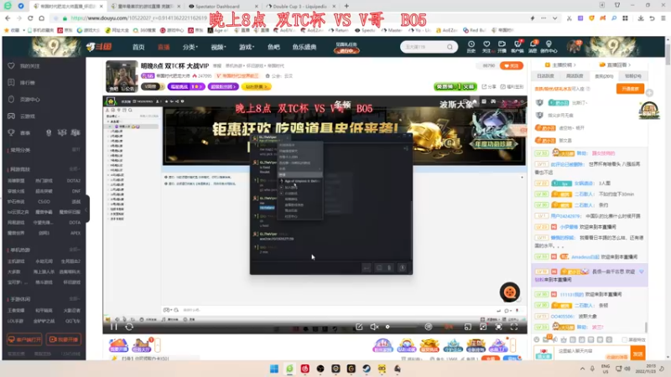Viewport: 671px width, 377px height.
Task: Open the 主播投稿 link above chat
Action: pos(560,65)
